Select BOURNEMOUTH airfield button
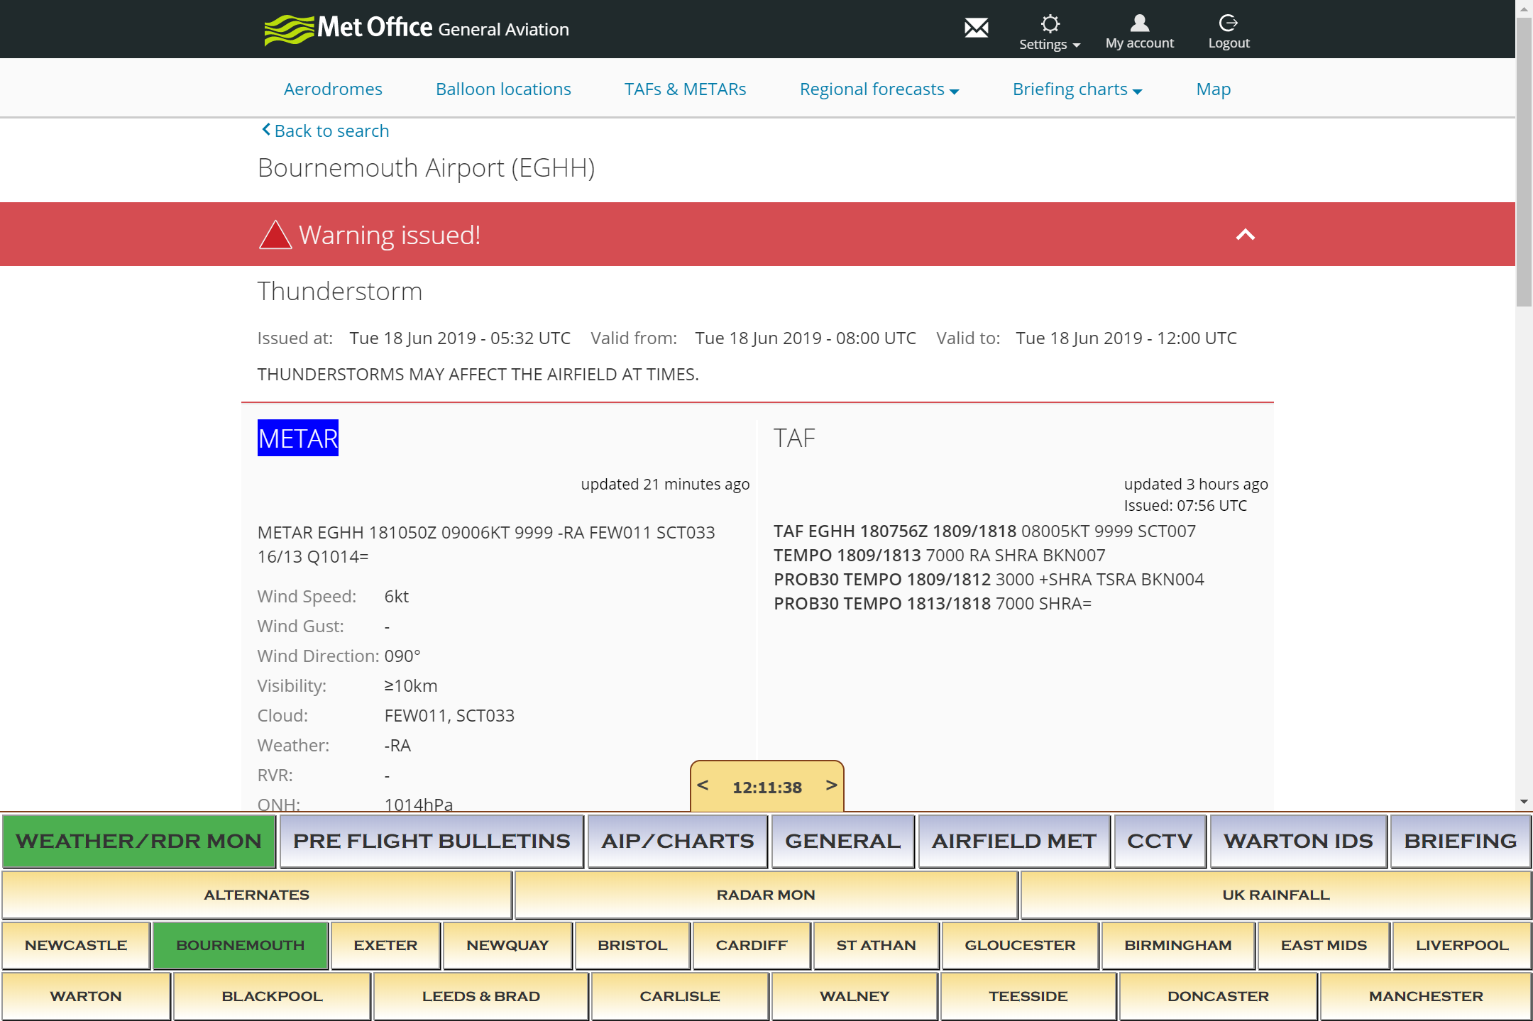This screenshot has height=1021, width=1533. [x=241, y=946]
